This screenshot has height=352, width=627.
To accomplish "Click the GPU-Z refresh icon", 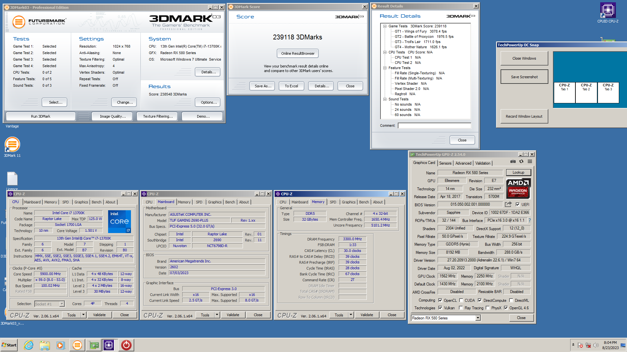I will (522, 162).
